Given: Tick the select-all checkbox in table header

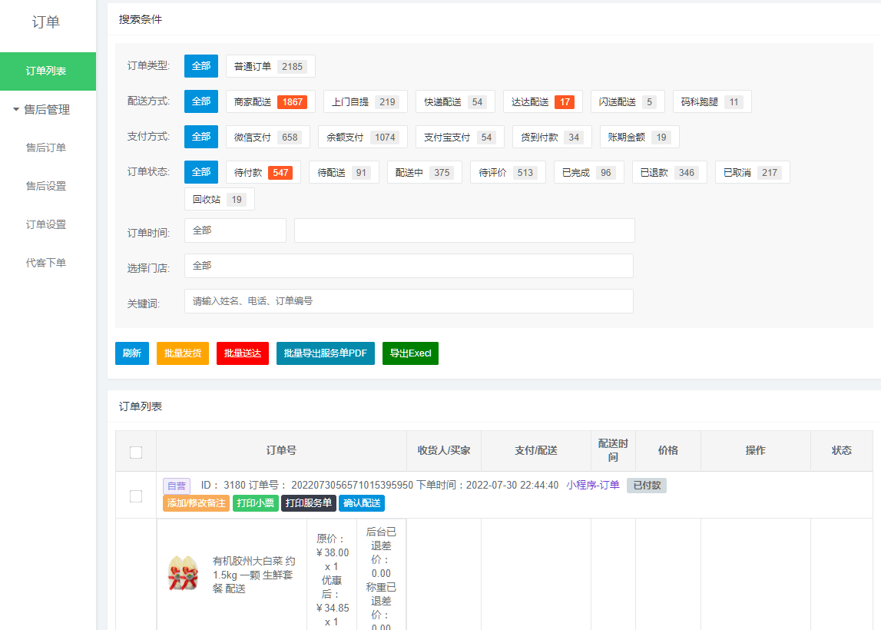Looking at the screenshot, I should (x=136, y=452).
